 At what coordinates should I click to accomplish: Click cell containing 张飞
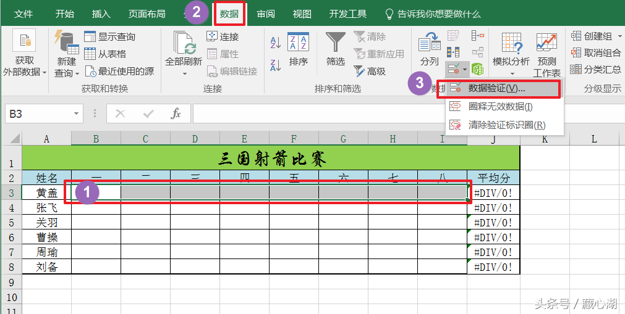click(46, 207)
